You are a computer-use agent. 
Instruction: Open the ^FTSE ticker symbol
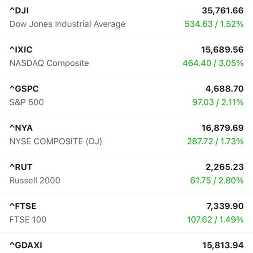pos(23,206)
